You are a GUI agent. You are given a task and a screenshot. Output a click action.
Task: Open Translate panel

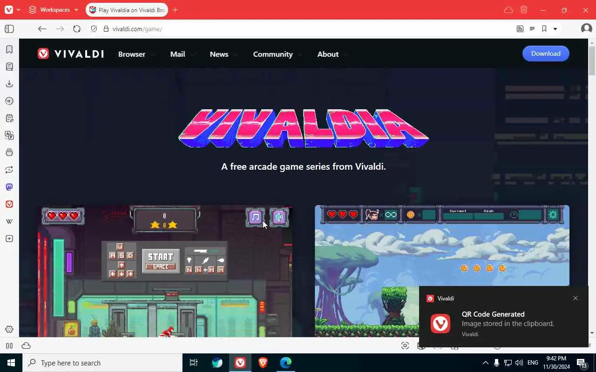click(9, 135)
